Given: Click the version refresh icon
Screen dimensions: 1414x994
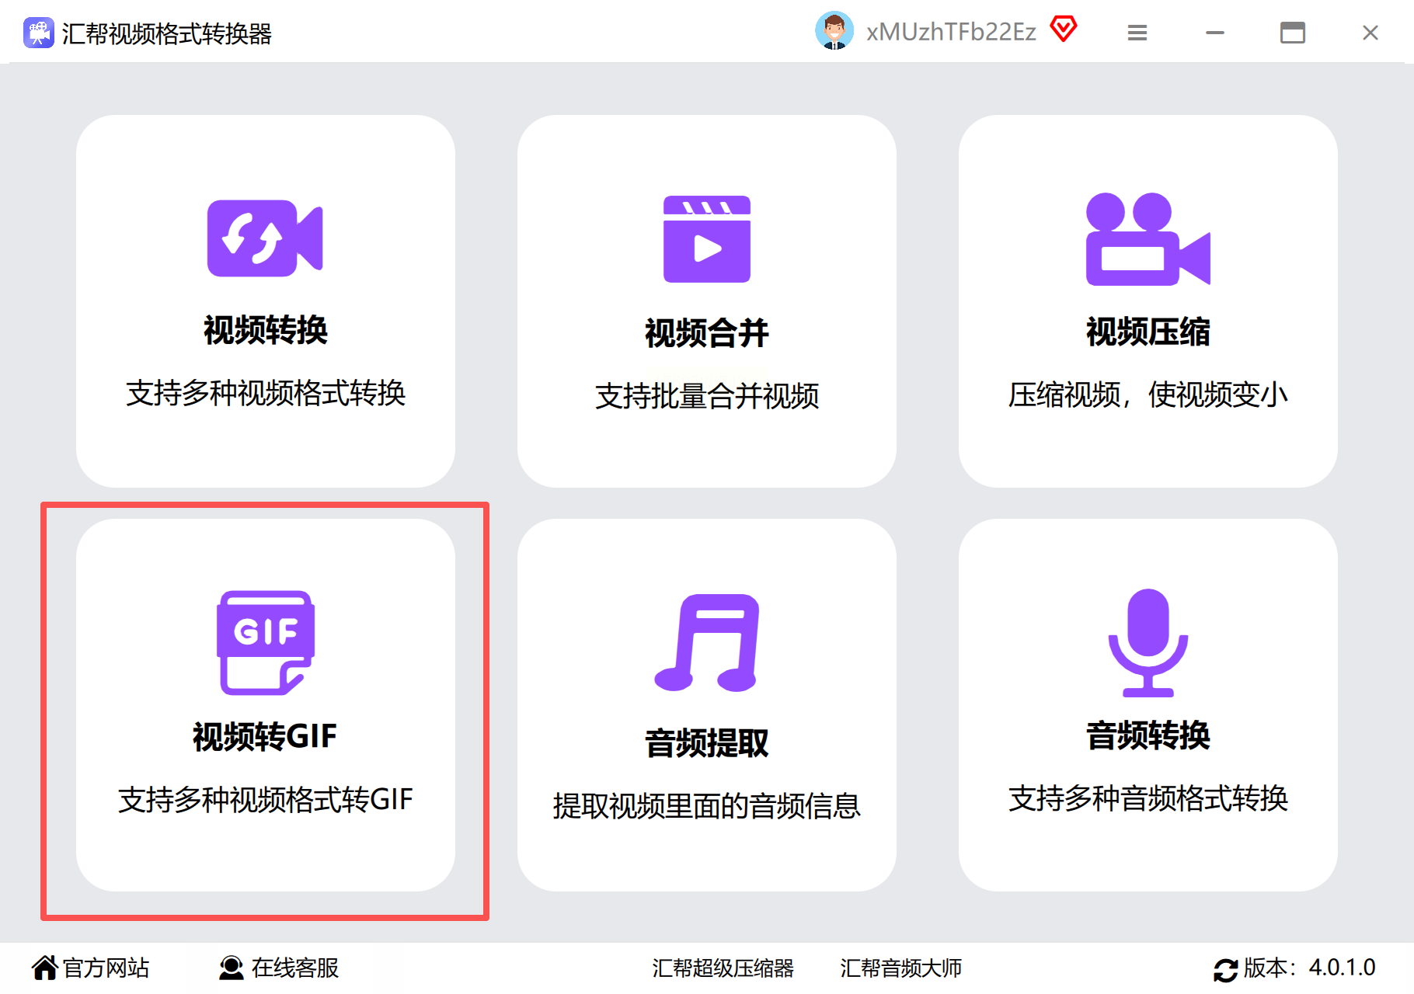Looking at the screenshot, I should point(1226,970).
